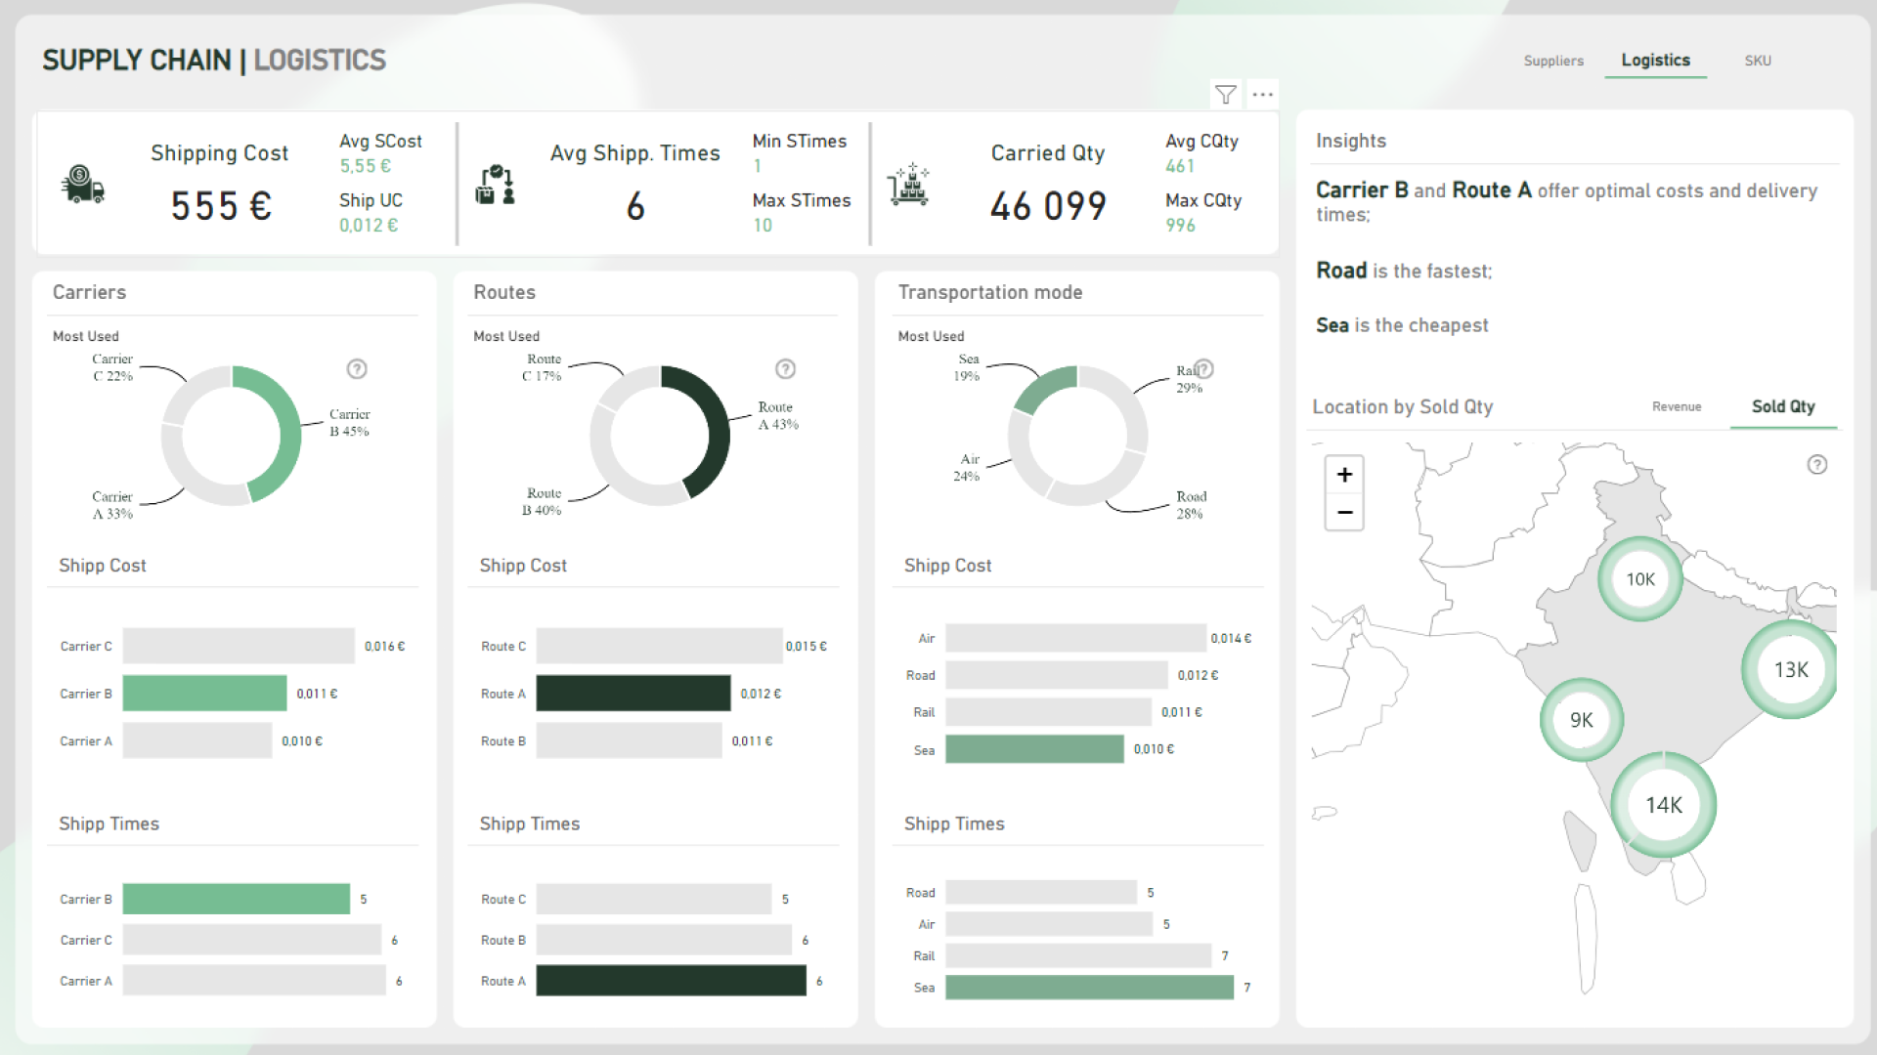The image size is (1877, 1055).
Task: Click the filter funnel icon above KPI card
Action: pos(1225,95)
